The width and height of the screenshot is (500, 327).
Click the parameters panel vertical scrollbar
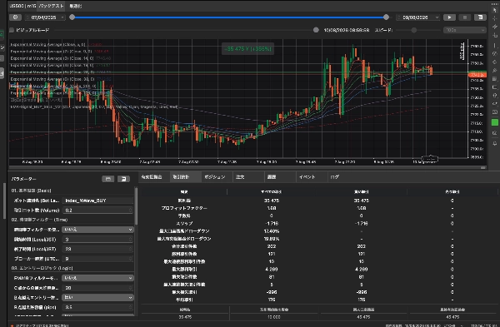pos(136,206)
